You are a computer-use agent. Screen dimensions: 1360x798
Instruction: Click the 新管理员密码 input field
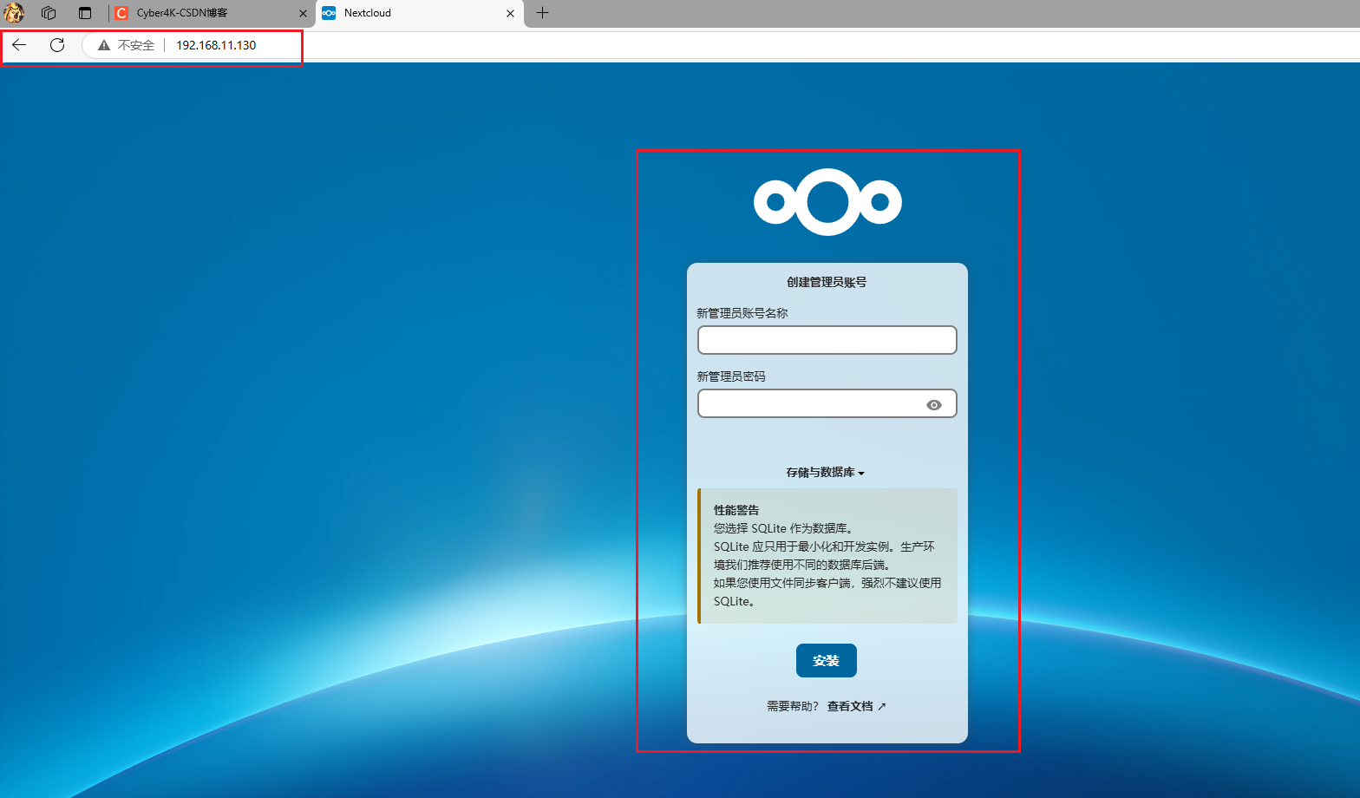827,403
